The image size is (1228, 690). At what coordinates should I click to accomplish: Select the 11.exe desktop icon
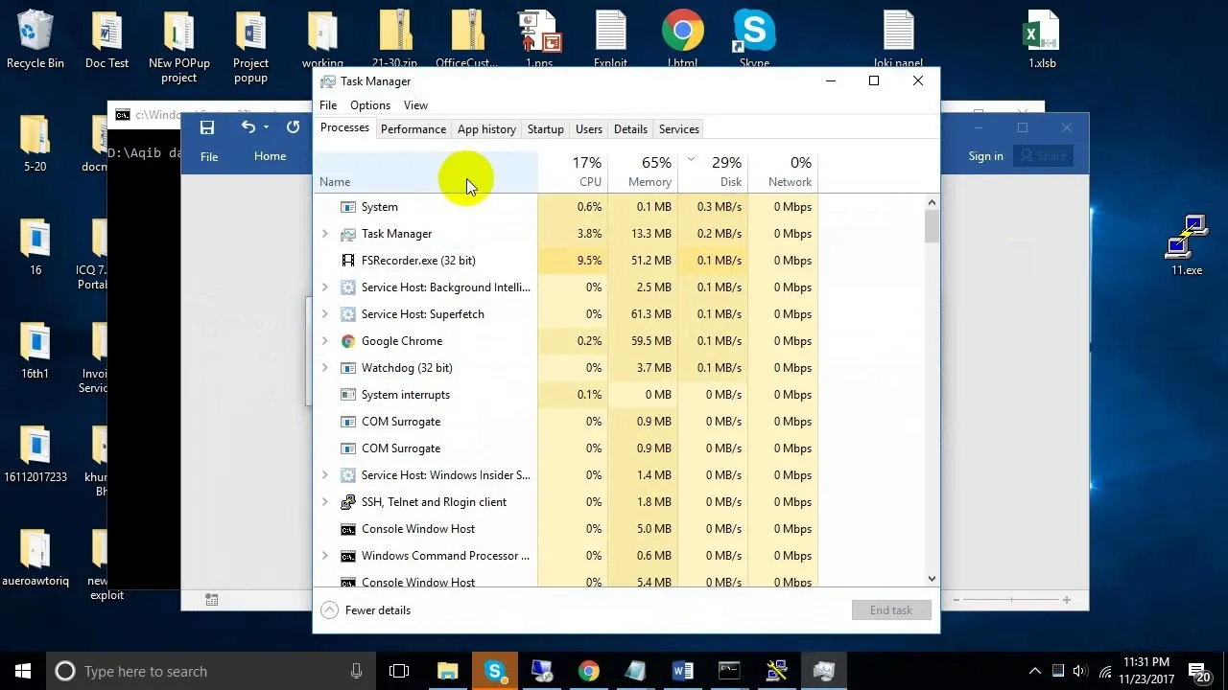[x=1187, y=245]
